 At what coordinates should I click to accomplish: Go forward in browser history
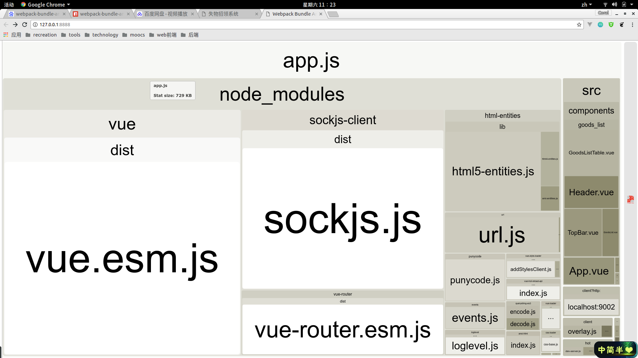15,25
